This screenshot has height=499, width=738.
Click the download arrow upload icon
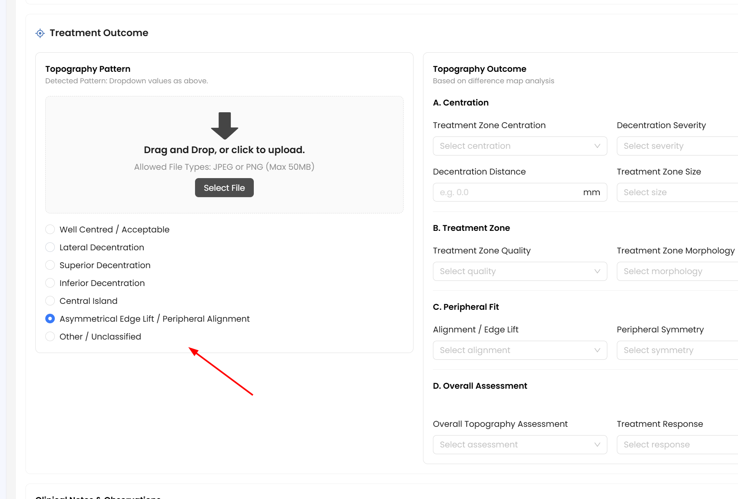coord(224,126)
